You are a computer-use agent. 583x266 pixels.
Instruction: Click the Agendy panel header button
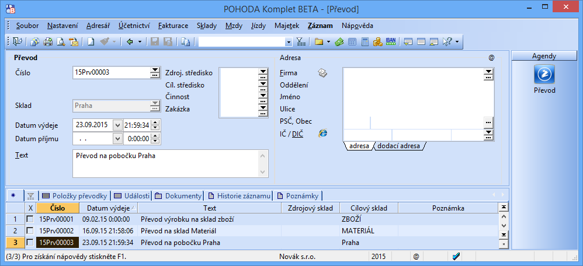coord(544,56)
